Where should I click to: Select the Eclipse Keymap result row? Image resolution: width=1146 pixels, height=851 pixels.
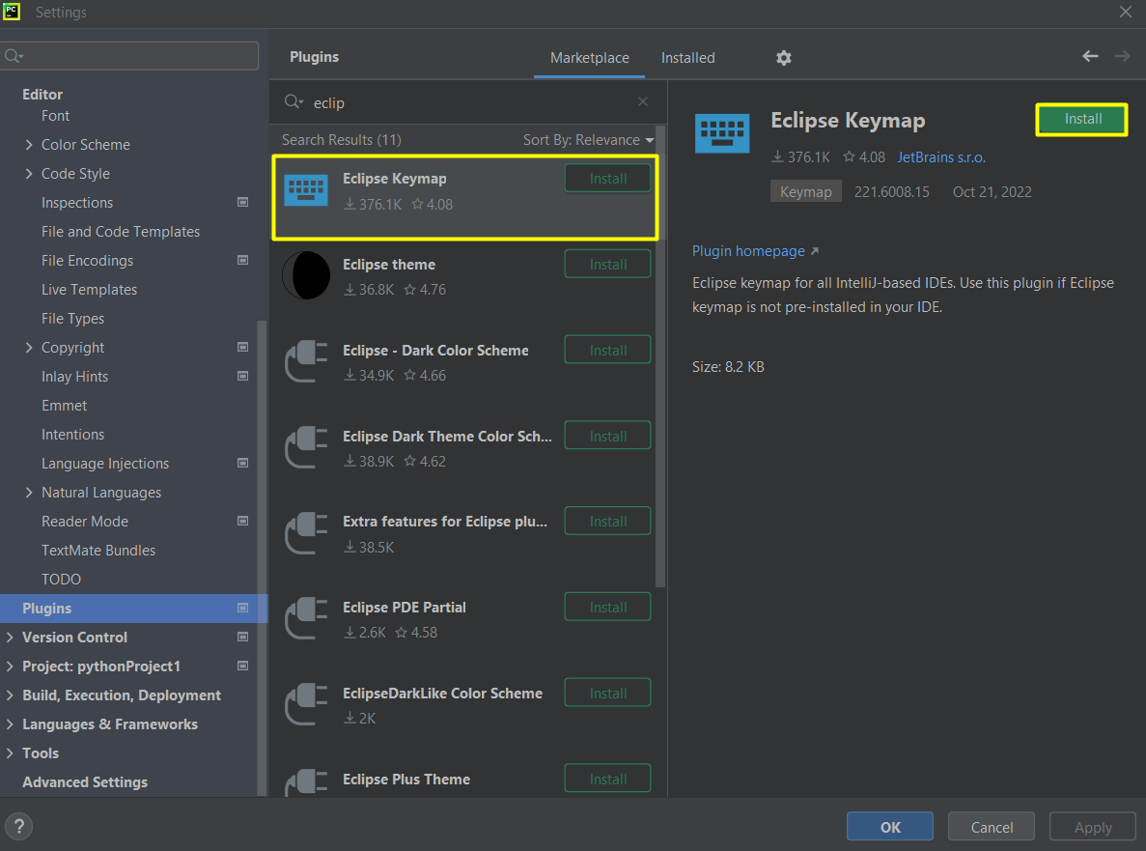(x=465, y=197)
